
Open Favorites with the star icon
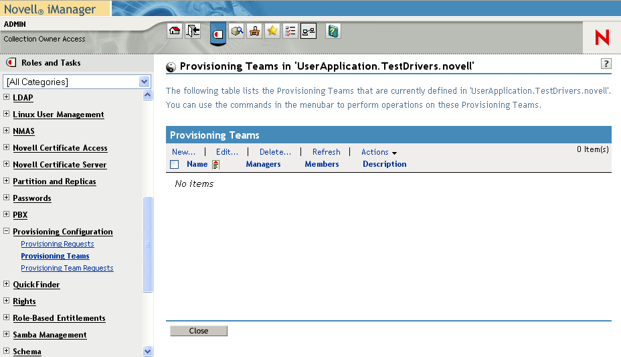click(272, 31)
